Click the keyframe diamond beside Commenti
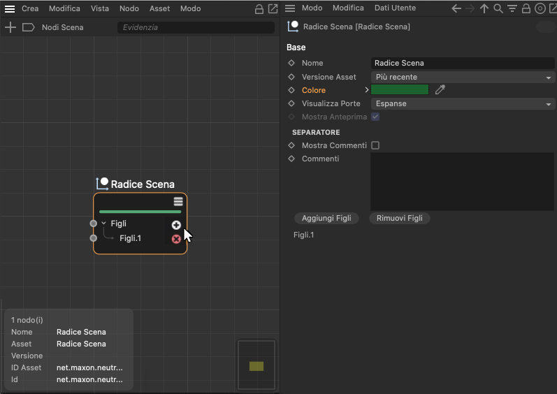557x394 pixels. (291, 159)
